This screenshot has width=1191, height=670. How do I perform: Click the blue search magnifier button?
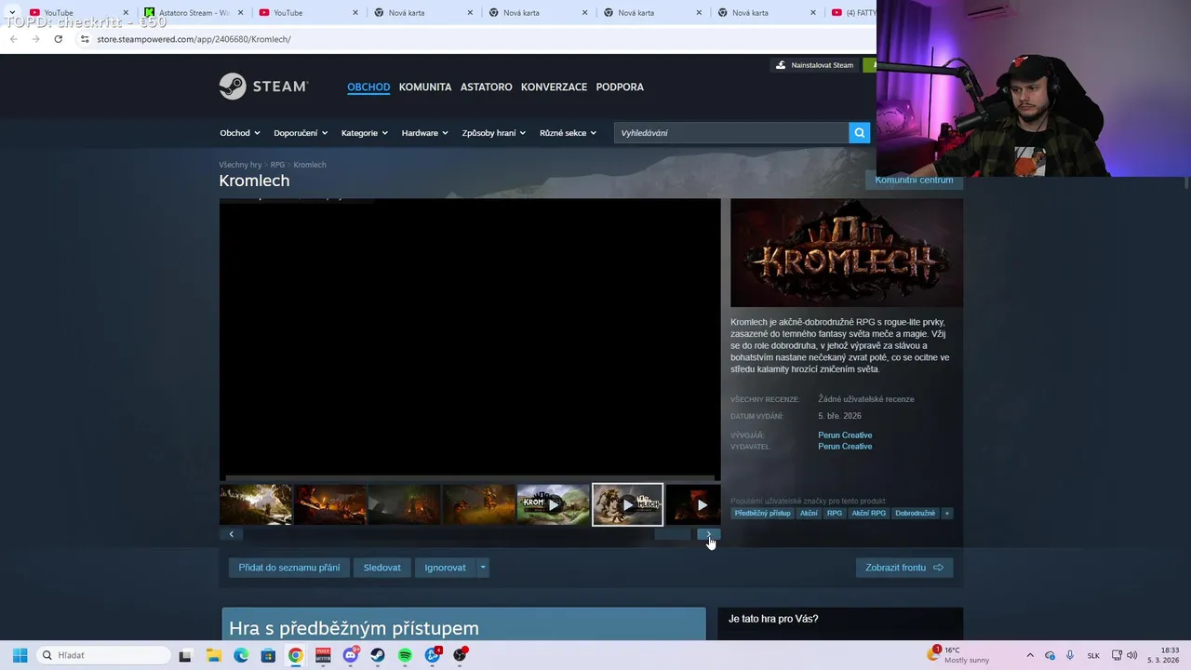[x=859, y=133]
